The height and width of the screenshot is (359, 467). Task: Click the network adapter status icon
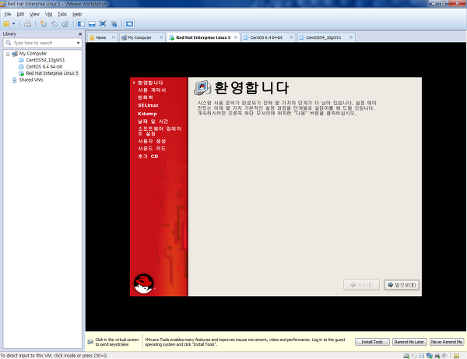coord(429,356)
